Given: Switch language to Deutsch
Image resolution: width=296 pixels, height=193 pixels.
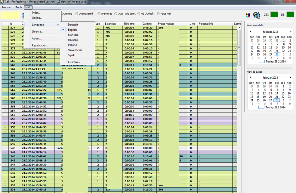Looking at the screenshot, I should 73,25.
